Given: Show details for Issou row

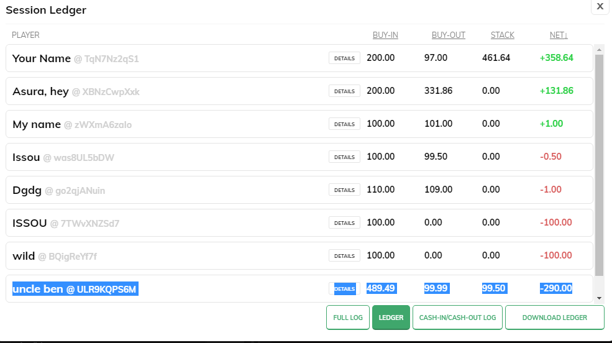Looking at the screenshot, I should pos(344,157).
